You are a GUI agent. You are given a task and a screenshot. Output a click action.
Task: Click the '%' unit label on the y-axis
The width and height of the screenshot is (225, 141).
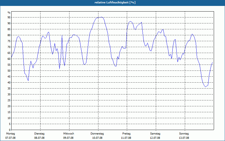tap(9, 13)
